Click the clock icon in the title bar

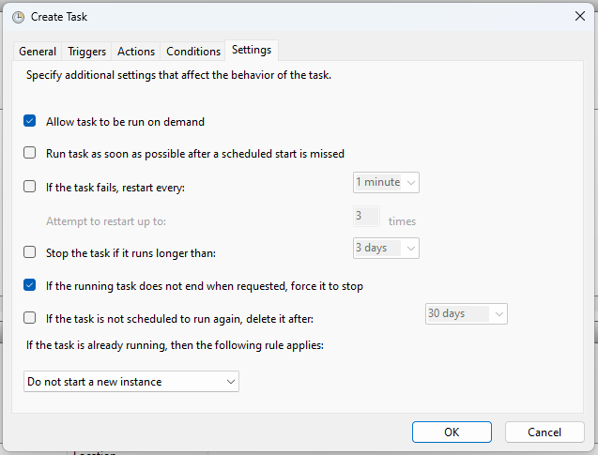pos(18,16)
